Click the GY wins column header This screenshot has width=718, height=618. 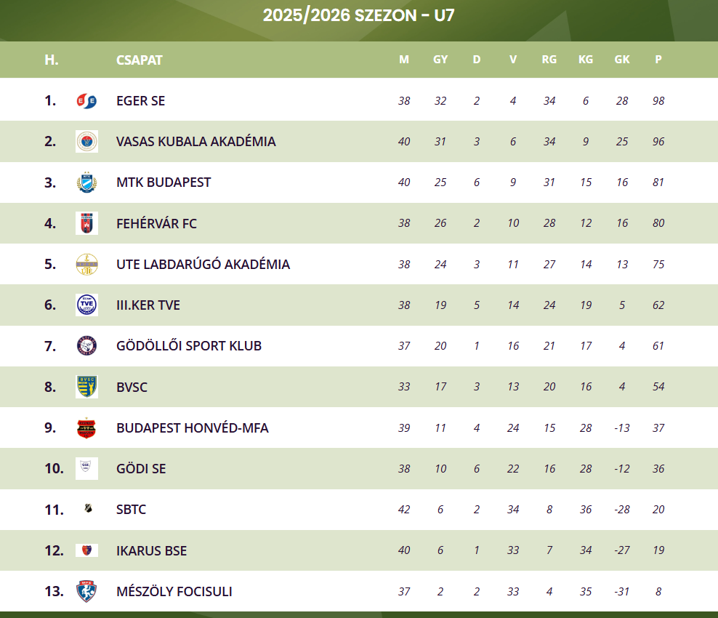[440, 60]
